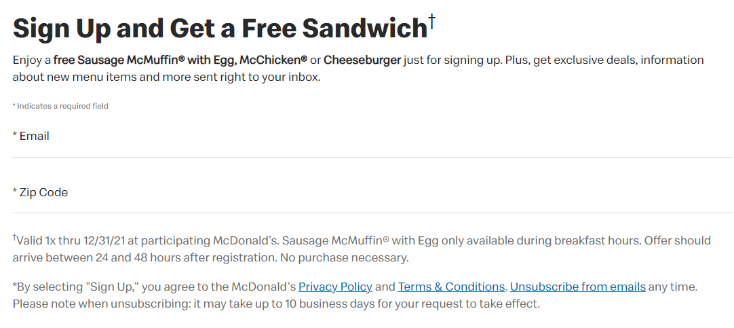Click the Indicates a required field note
This screenshot has height=328, width=734.
pyautogui.click(x=60, y=106)
